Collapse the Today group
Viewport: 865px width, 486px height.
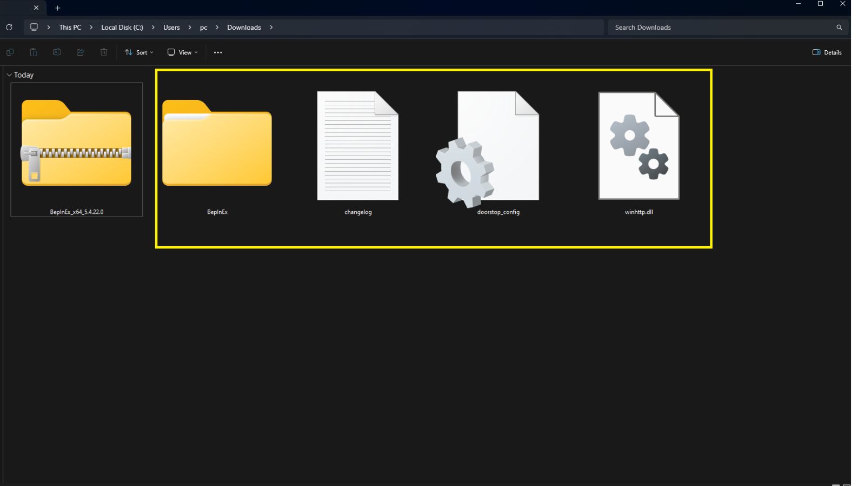9,75
